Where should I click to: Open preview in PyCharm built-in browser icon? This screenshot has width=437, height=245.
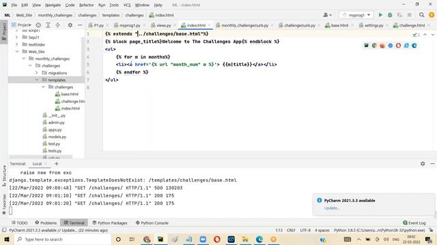pyautogui.click(x=366, y=46)
